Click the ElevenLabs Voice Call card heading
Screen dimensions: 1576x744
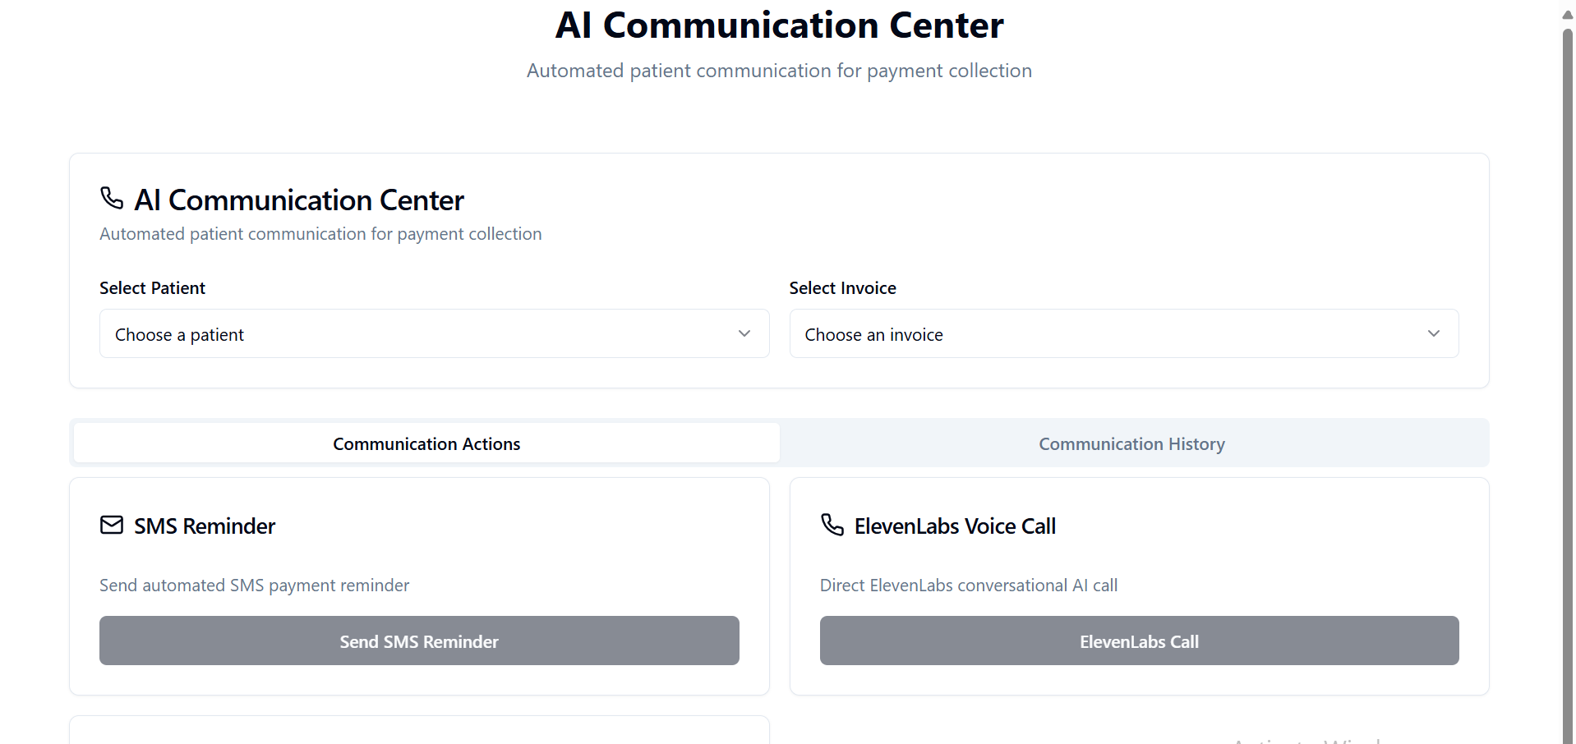point(955,526)
